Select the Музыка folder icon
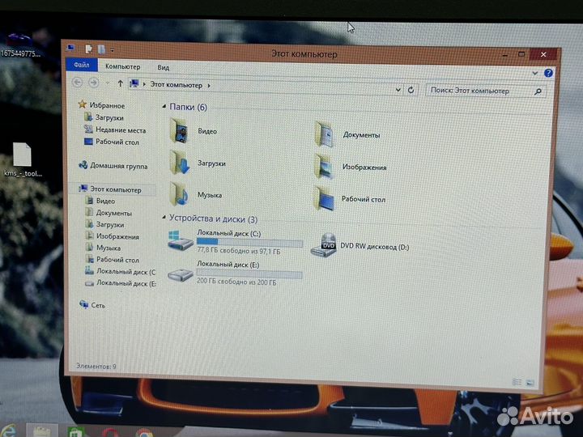Viewport: 583px width, 437px height. [179, 194]
